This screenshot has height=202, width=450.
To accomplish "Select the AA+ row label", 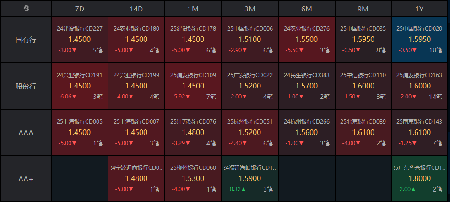I will (26, 179).
